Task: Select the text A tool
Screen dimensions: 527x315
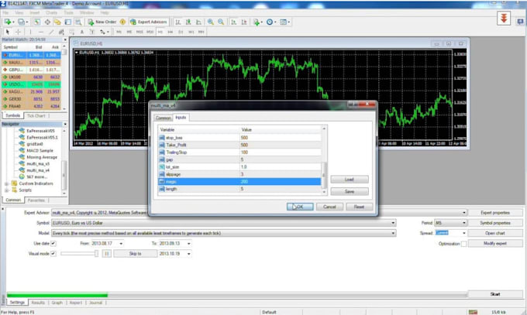Action: [82, 32]
